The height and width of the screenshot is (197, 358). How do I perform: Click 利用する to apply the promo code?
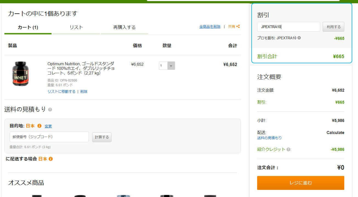[333, 27]
